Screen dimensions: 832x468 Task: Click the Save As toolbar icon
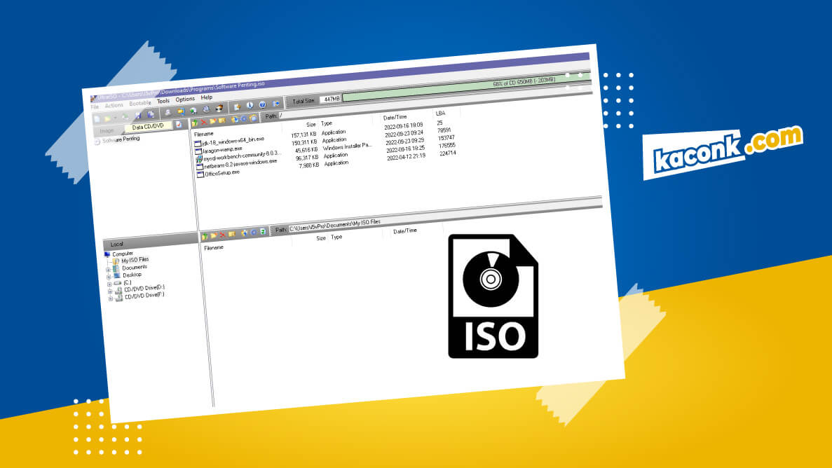[x=151, y=114]
